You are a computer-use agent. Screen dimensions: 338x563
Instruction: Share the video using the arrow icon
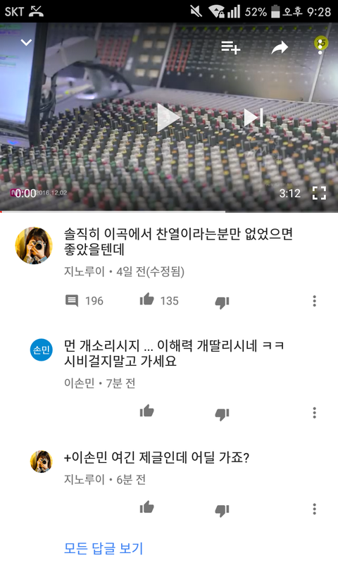280,47
